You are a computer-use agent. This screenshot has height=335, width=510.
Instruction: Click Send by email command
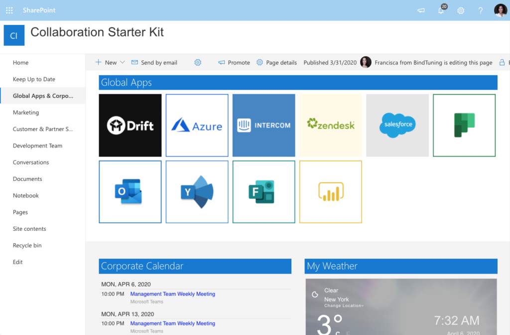pos(154,62)
